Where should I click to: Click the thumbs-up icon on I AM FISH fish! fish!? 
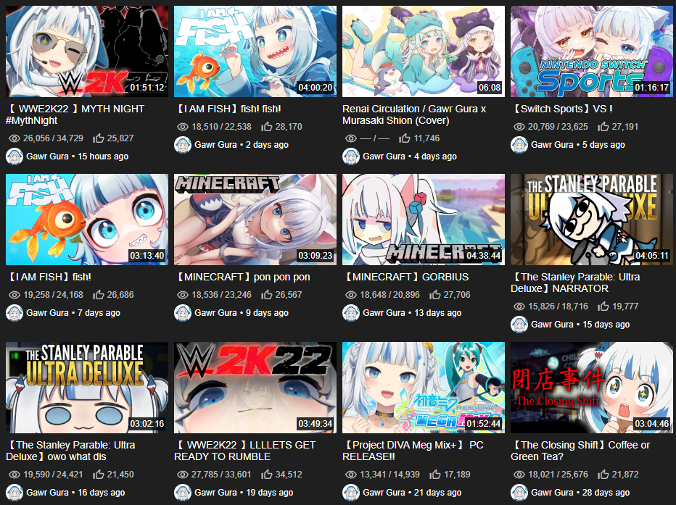click(x=267, y=127)
